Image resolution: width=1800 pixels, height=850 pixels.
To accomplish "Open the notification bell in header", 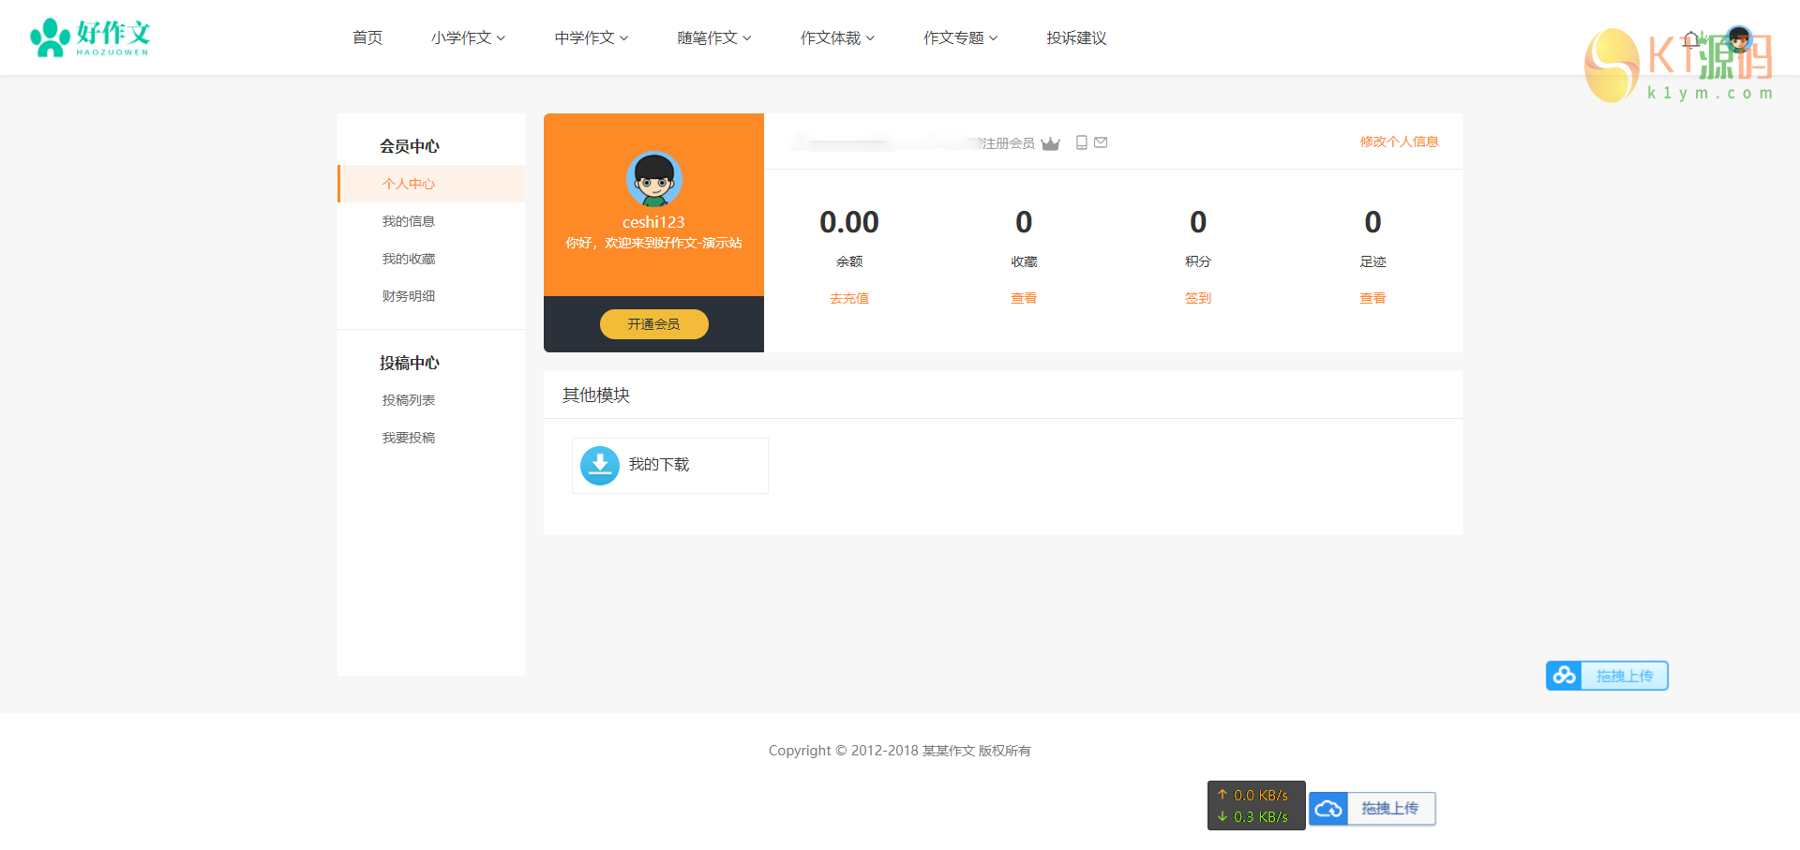I will tap(1690, 39).
